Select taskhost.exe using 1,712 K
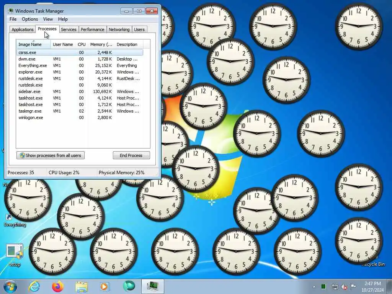 click(80, 105)
